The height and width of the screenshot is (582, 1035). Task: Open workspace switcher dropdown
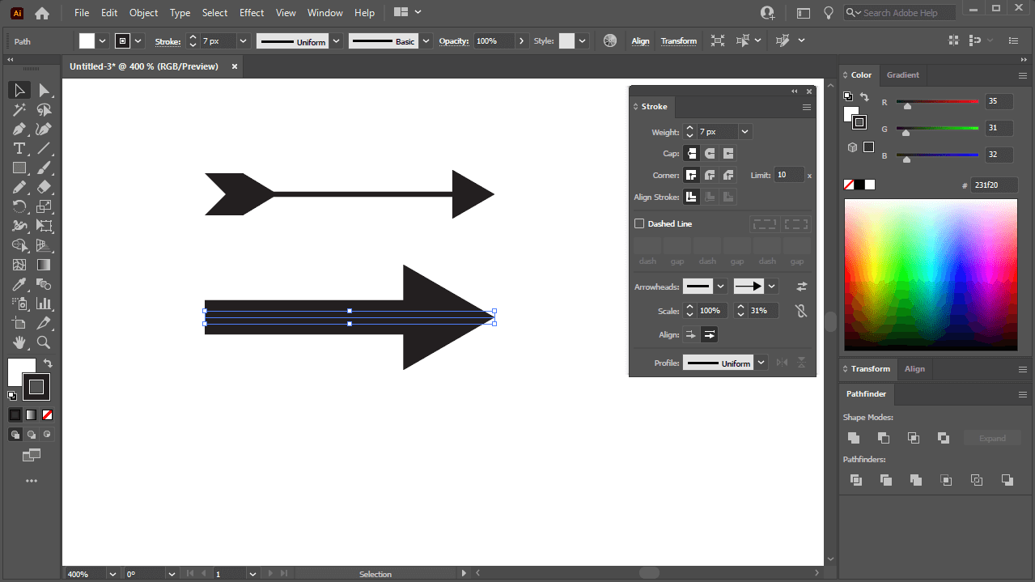pyautogui.click(x=408, y=12)
